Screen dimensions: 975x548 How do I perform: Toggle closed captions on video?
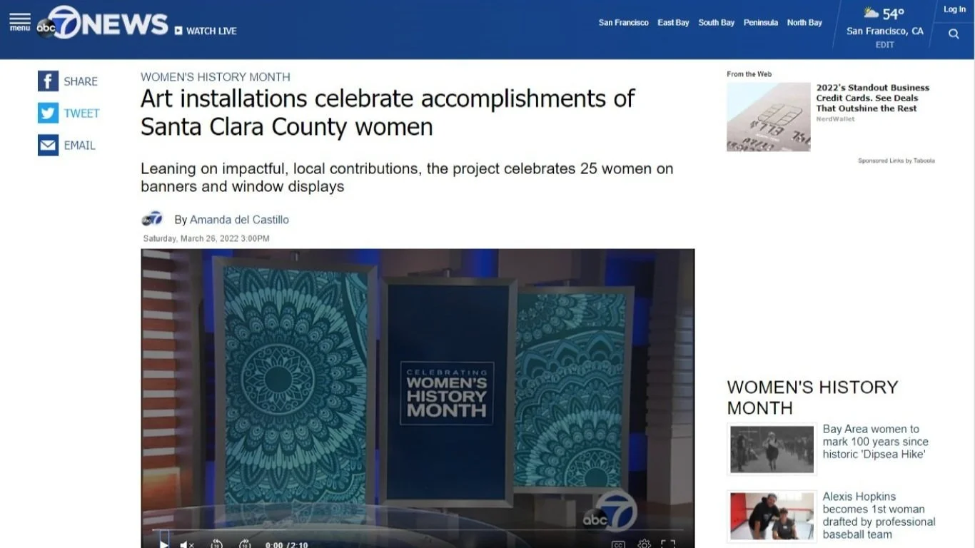pyautogui.click(x=618, y=544)
